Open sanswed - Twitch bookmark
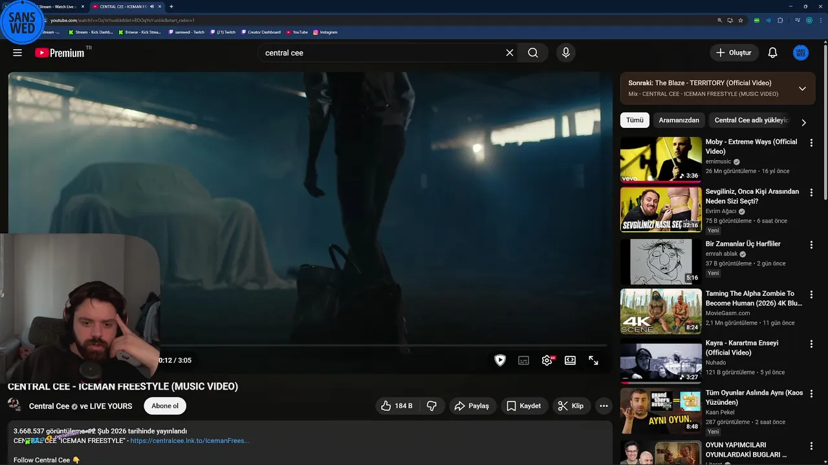The width and height of the screenshot is (828, 465). coord(187,32)
